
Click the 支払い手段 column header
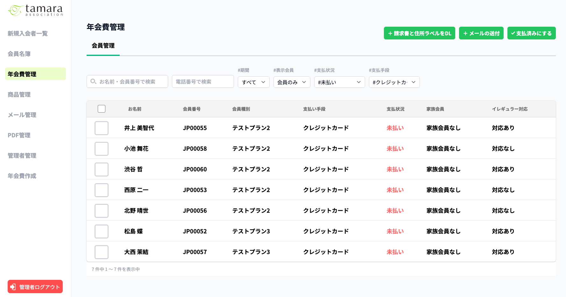[314, 109]
